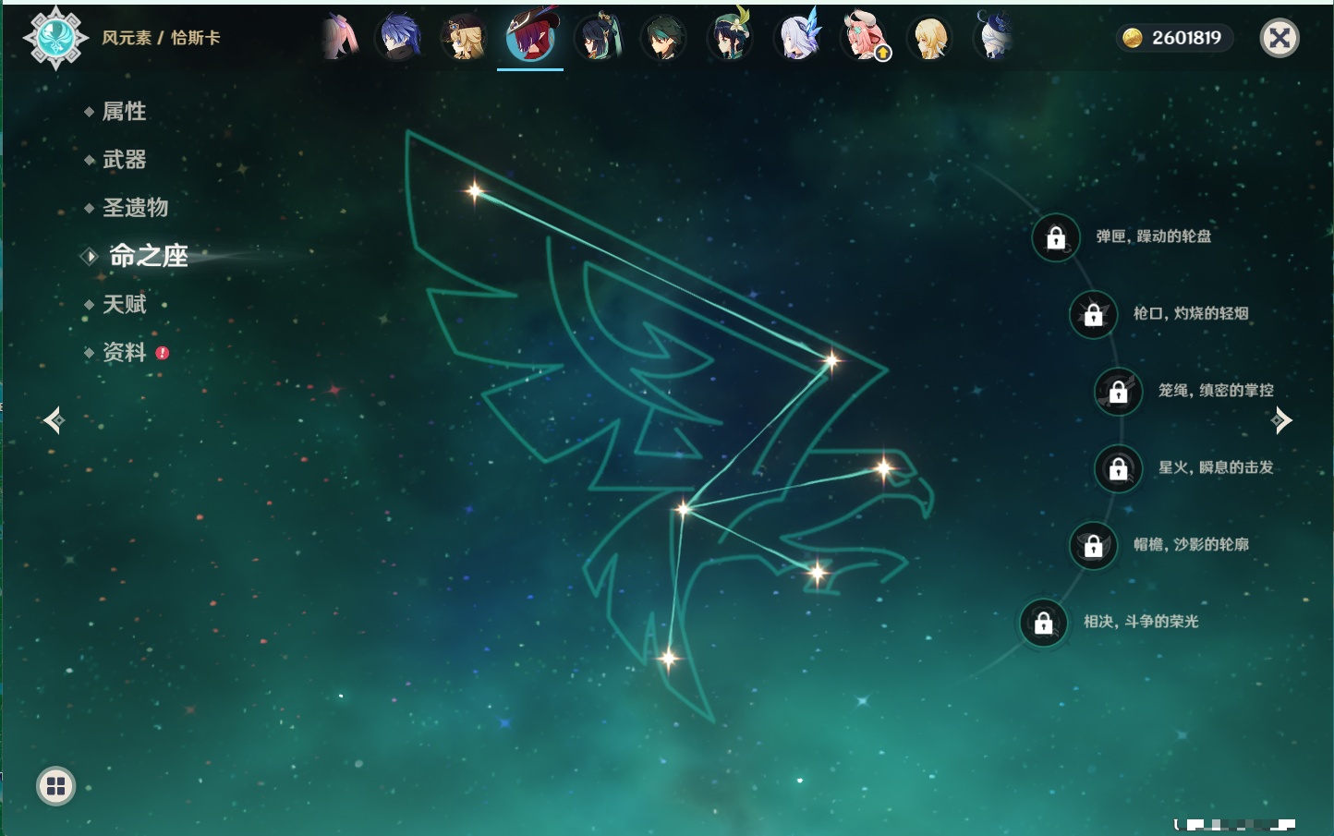
Task: Choose the silver-haired character with blue crystal
Action: pyautogui.click(x=797, y=38)
